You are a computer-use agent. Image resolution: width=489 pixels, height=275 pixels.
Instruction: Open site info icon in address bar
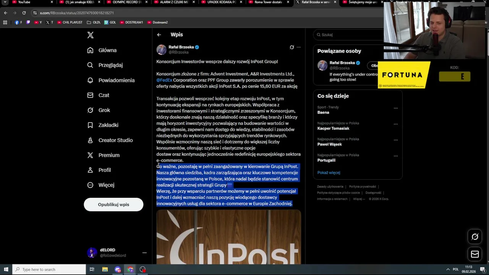35,13
